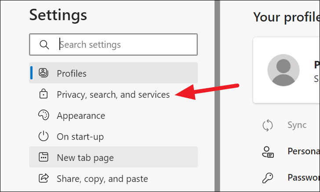The height and width of the screenshot is (192, 320).
Task: Click in the Search settings field
Action: [113, 44]
